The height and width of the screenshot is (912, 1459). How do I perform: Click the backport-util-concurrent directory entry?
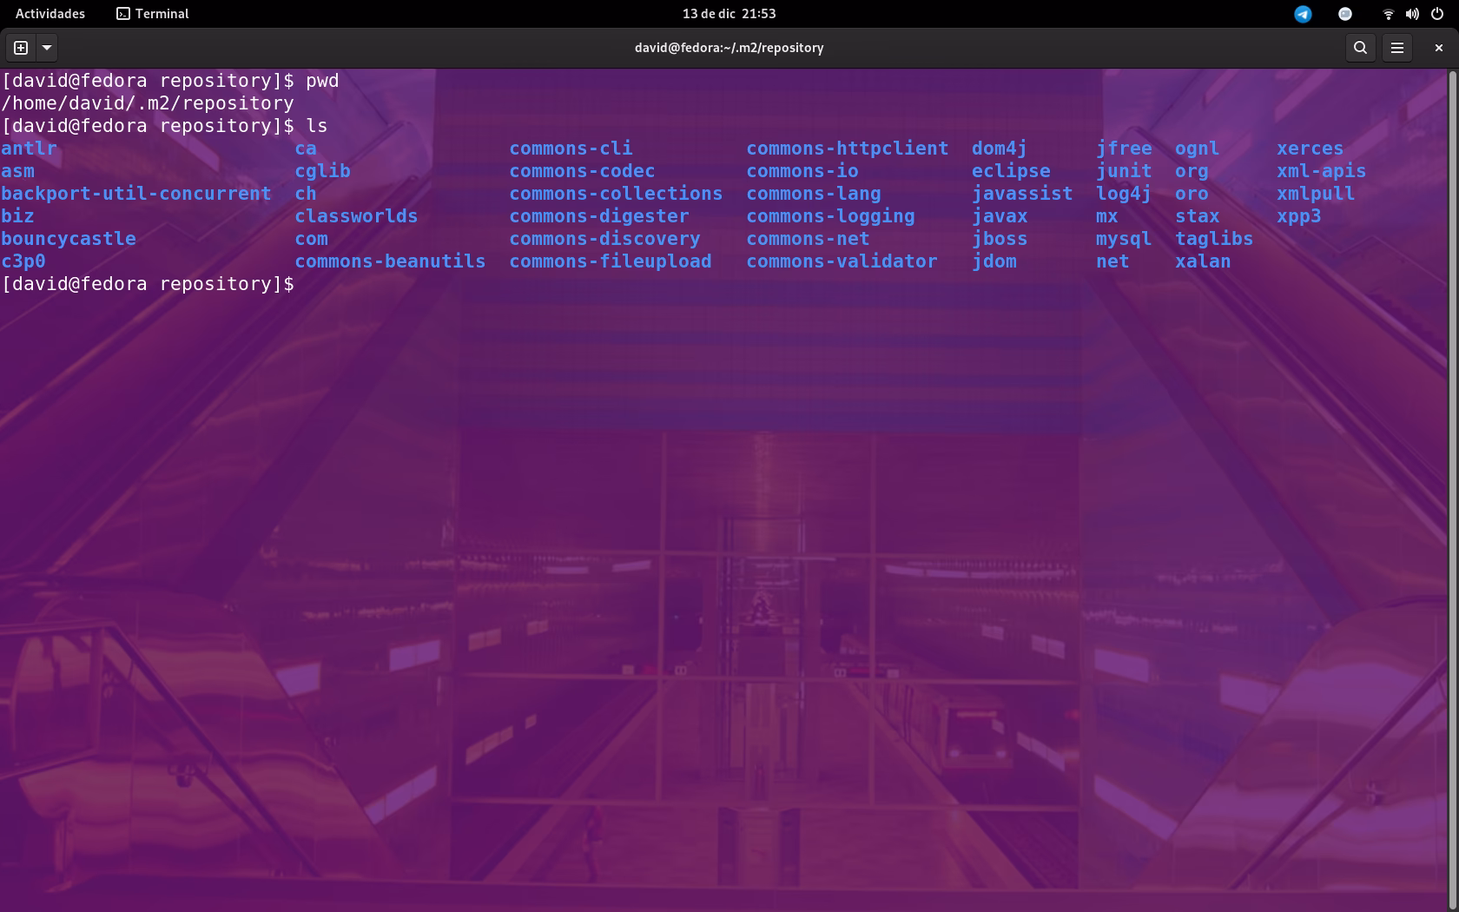pyautogui.click(x=136, y=194)
